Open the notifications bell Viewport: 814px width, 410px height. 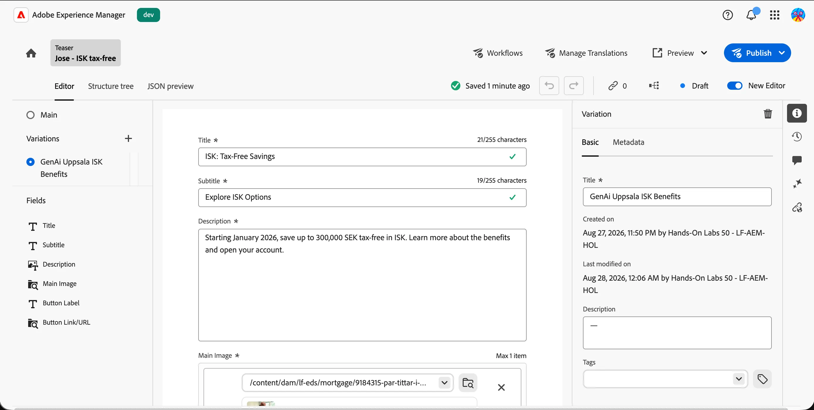click(751, 15)
